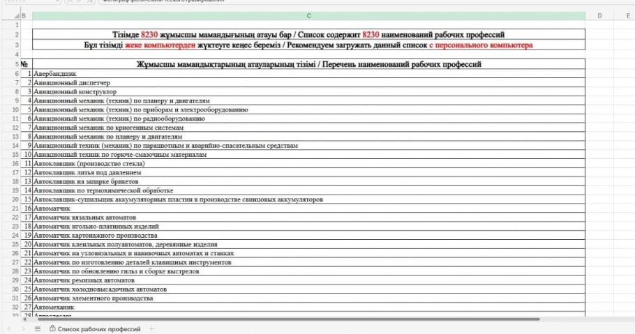Viewport: 635px width, 334px height.
Task: Select column D header
Action: pyautogui.click(x=599, y=16)
